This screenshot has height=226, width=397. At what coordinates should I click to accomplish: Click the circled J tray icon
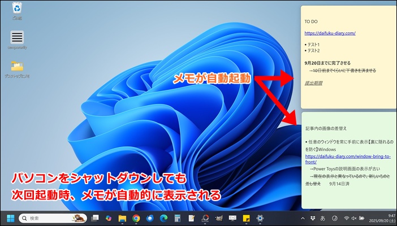(335, 218)
